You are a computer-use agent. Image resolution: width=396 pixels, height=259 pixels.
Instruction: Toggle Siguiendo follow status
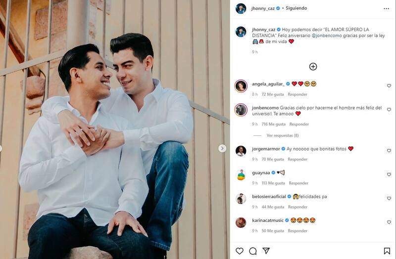click(296, 8)
